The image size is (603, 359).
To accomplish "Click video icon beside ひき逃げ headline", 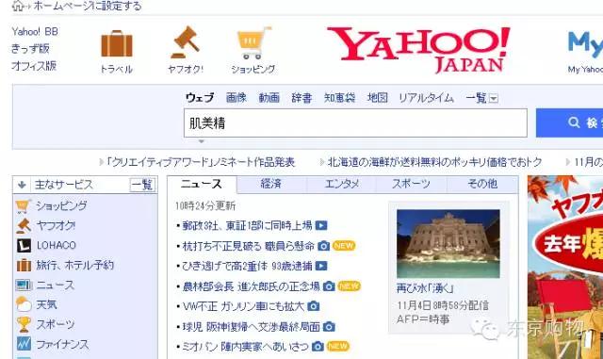I will click(x=321, y=266).
